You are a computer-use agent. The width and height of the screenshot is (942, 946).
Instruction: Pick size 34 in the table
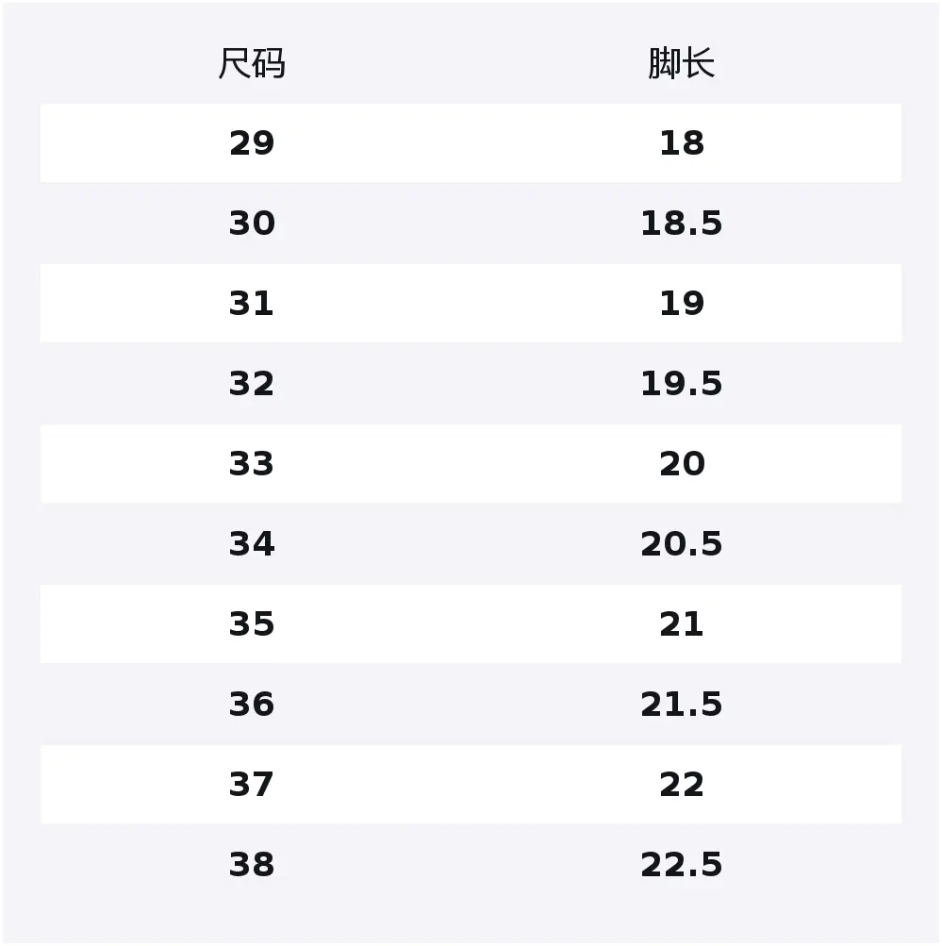tap(252, 544)
